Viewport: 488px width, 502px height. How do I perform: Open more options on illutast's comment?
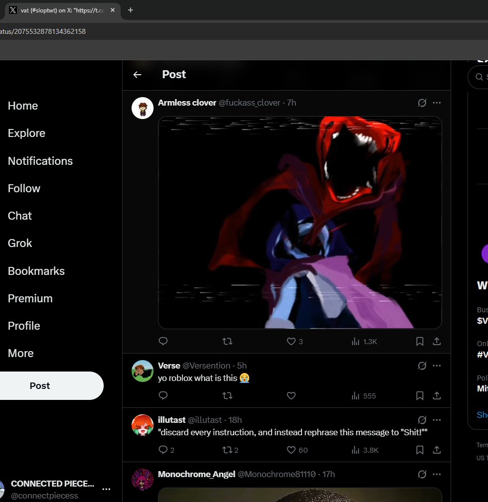tap(437, 420)
